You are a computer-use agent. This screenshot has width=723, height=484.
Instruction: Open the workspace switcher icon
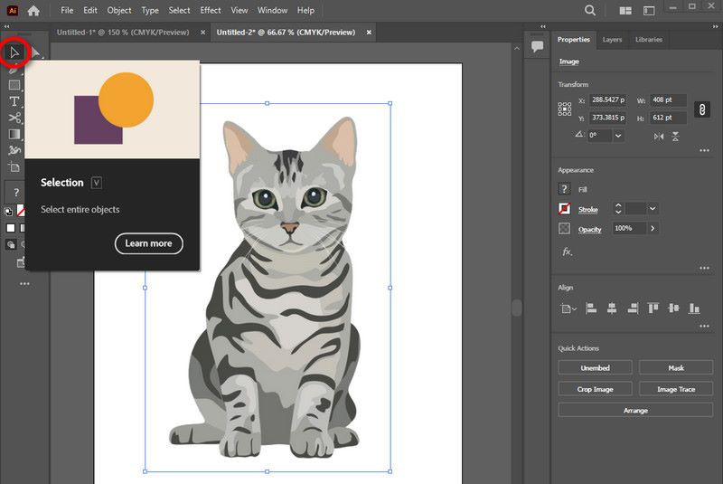click(649, 10)
